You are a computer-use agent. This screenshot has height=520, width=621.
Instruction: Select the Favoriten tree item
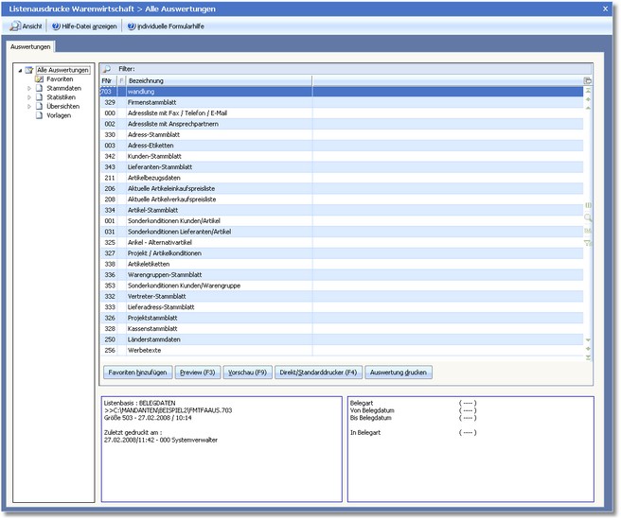click(60, 79)
